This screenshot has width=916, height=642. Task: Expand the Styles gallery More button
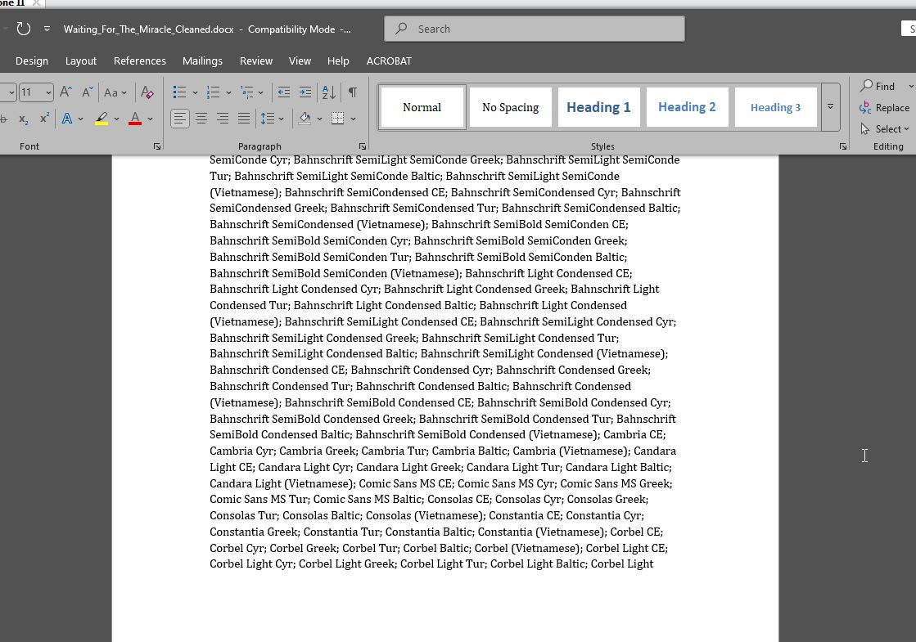tap(830, 107)
